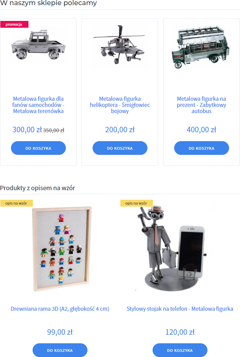The image size is (240, 357).
Task: Click the 'Produkty z opisem na wzór' heading
Action: 38,188
